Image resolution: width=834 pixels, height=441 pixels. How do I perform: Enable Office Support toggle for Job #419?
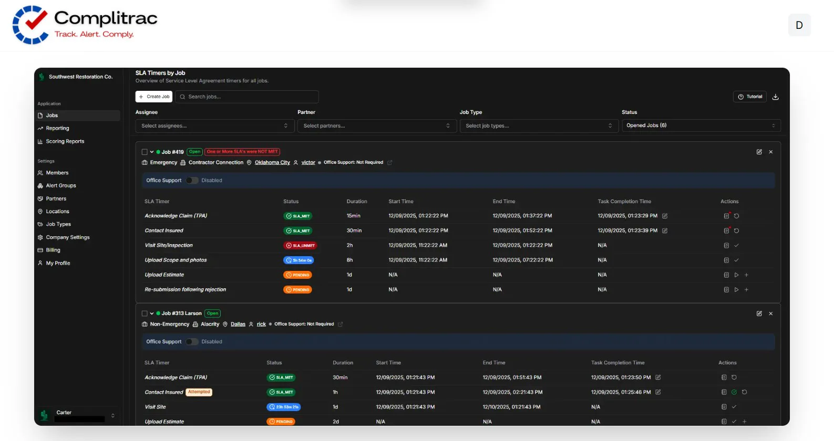(x=192, y=180)
